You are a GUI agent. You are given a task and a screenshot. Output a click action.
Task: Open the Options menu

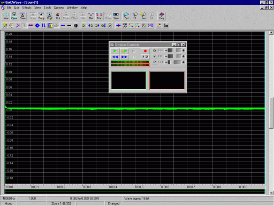point(59,8)
